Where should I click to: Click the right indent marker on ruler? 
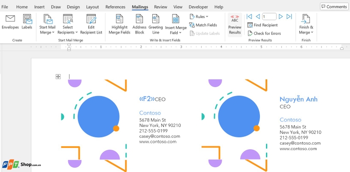(x=342, y=48)
